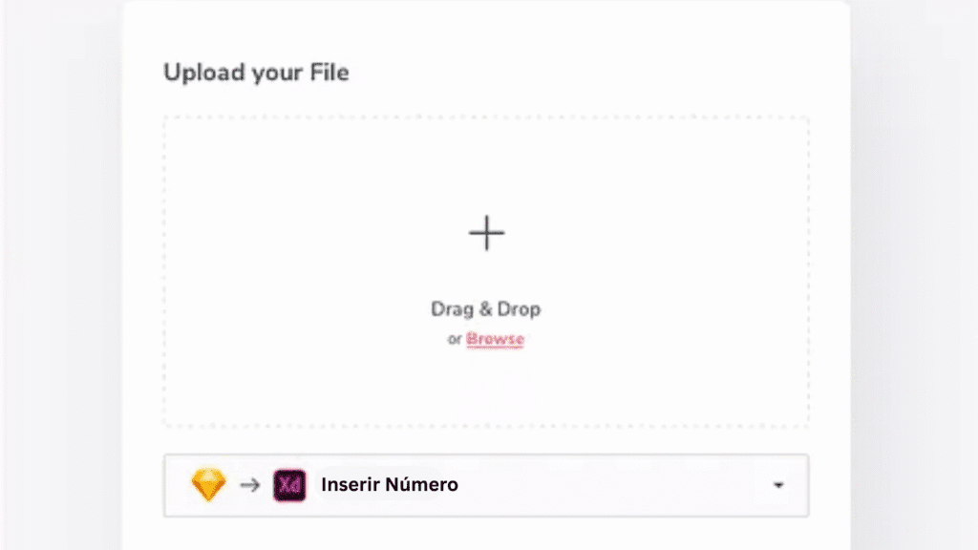Click the plus icon in upload area
978x550 pixels.
(486, 233)
